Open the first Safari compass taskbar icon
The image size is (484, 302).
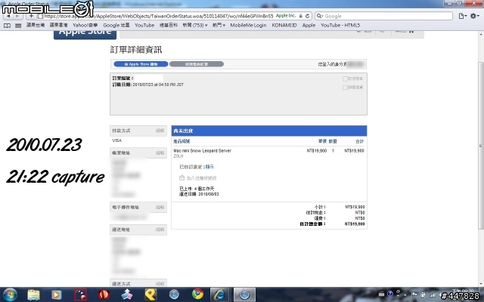[174, 294]
